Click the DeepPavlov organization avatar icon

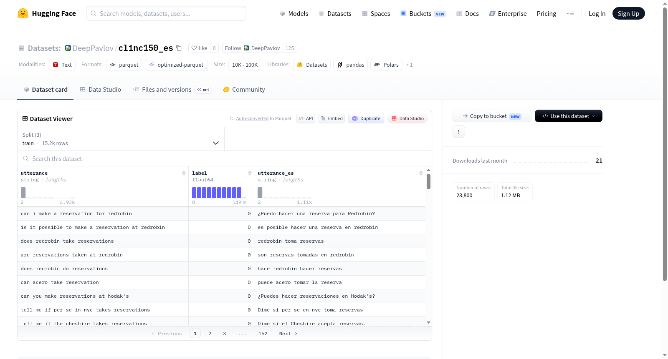pos(68,48)
